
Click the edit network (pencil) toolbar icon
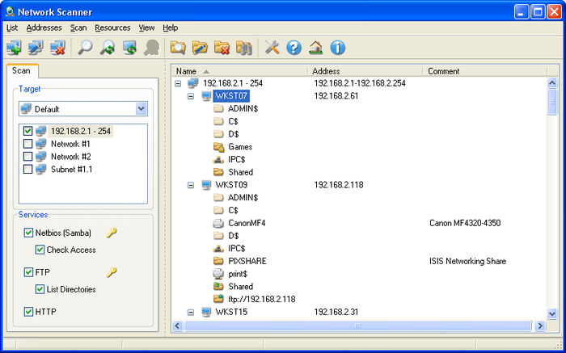36,48
